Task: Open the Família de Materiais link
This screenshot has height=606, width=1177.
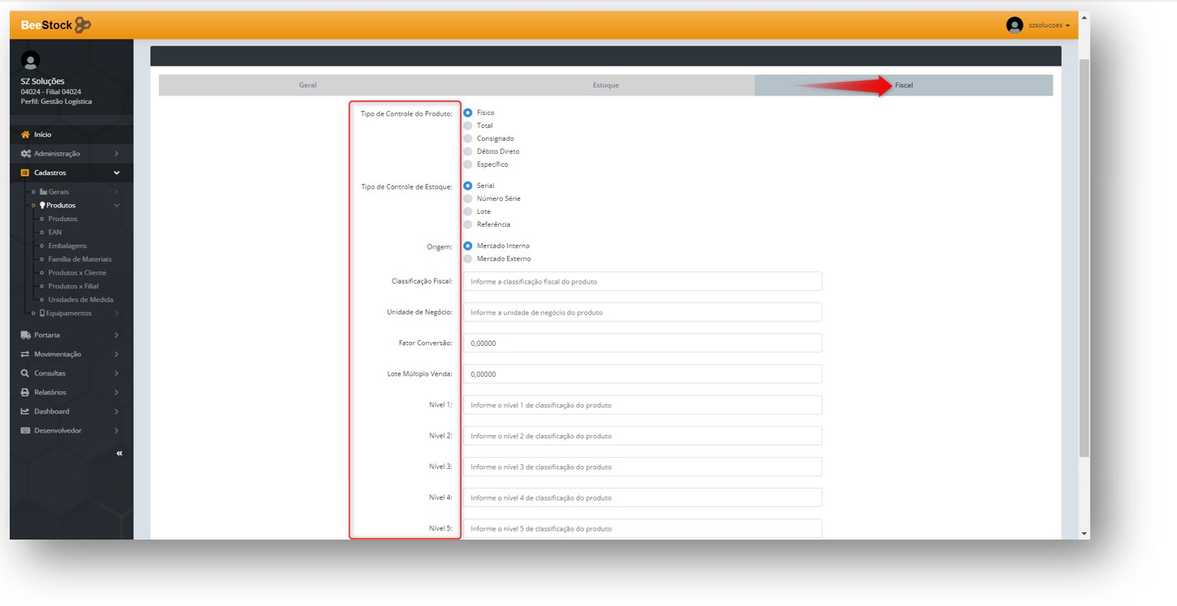Action: tap(79, 259)
